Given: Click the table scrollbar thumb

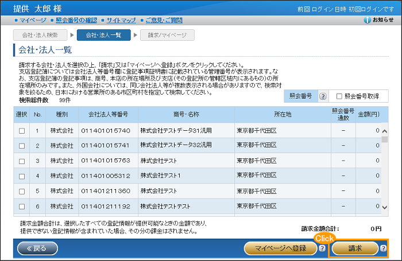Looking at the screenshot, I should pyautogui.click(x=384, y=139).
